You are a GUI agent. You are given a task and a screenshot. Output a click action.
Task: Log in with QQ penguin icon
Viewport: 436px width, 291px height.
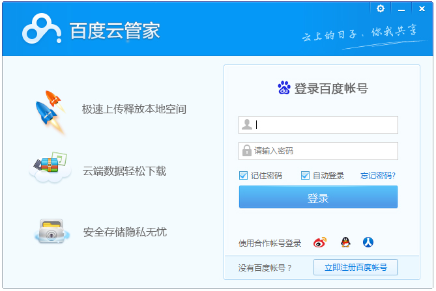click(x=345, y=243)
